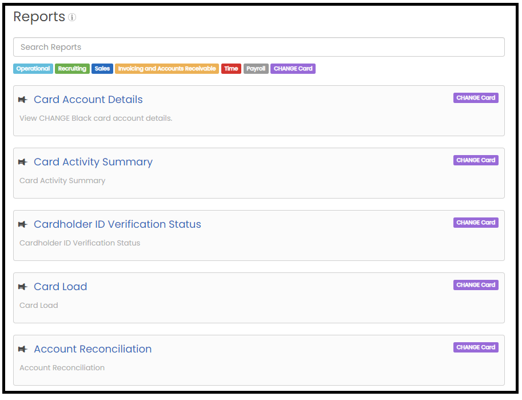Pin the Account Reconciliation report
522x400 pixels.
[x=23, y=349]
